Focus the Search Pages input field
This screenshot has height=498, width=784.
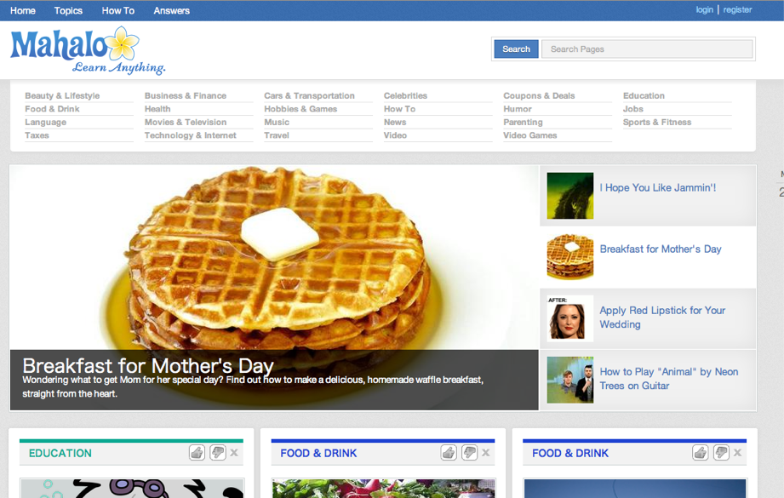click(647, 49)
